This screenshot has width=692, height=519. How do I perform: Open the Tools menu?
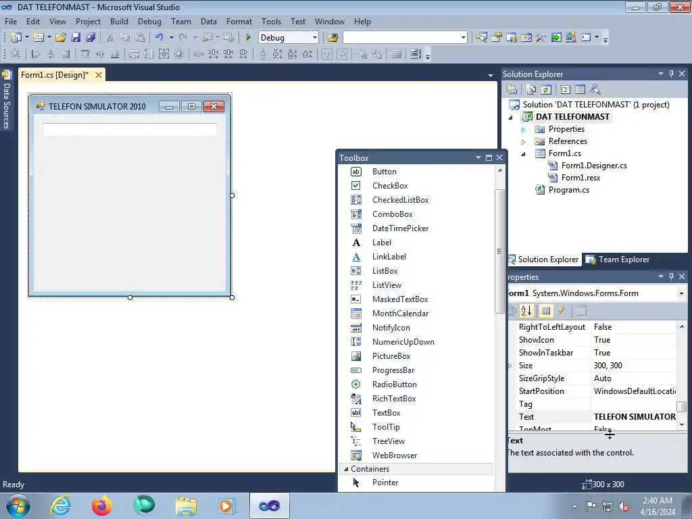point(271,21)
